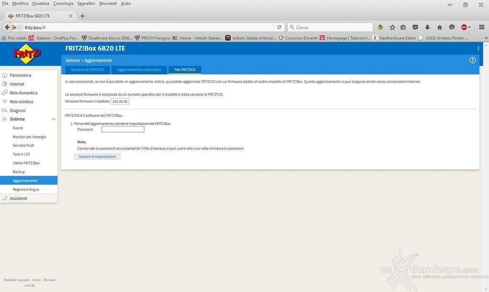Open a new browser tab
The width and height of the screenshot is (489, 292).
82,16
